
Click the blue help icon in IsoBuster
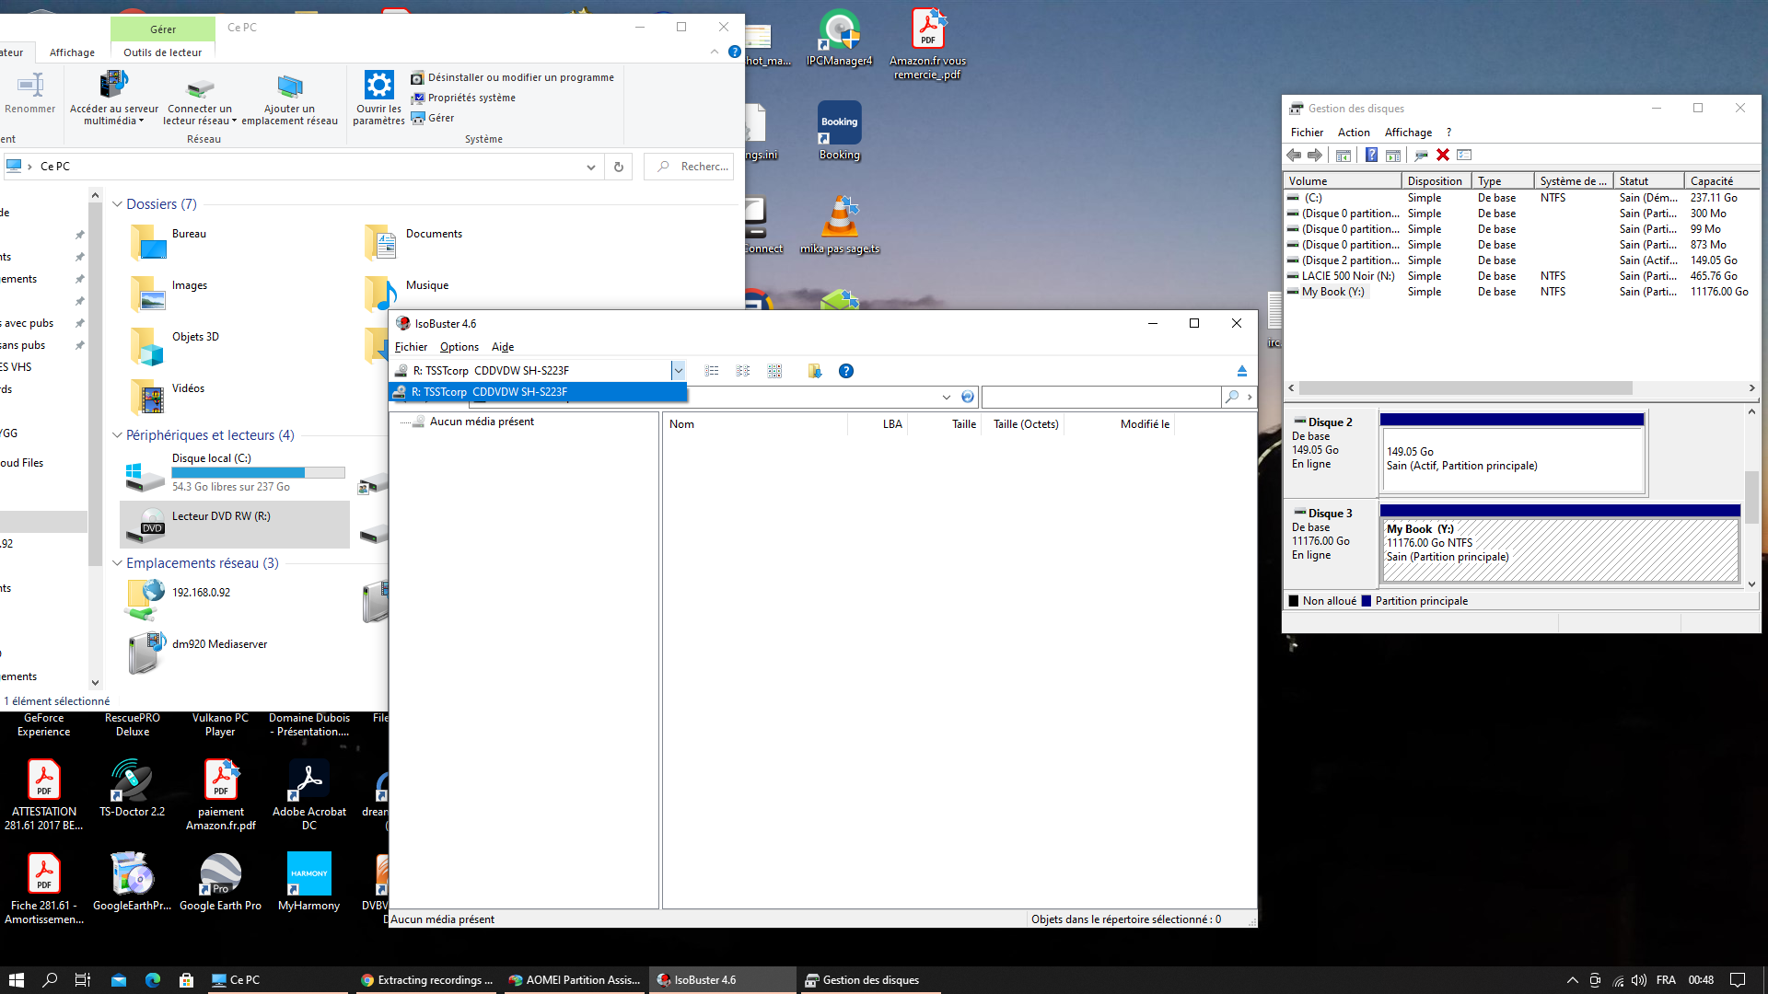pos(845,371)
